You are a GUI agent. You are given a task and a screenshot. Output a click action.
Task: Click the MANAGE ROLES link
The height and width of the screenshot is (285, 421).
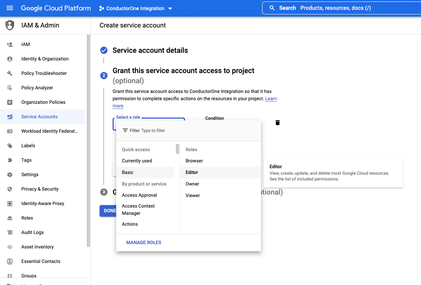click(x=144, y=242)
